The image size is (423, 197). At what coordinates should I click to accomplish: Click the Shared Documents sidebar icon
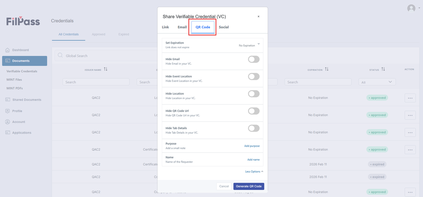pyautogui.click(x=8, y=100)
